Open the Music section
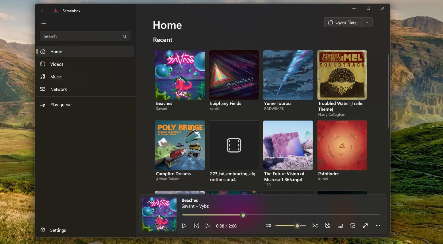The image size is (443, 244). [85, 76]
